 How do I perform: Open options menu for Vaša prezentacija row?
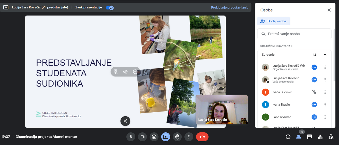tap(325, 80)
